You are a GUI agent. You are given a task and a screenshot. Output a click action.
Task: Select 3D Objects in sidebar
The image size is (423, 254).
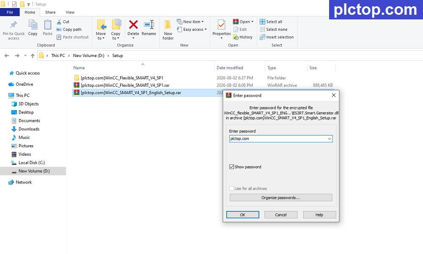[x=25, y=104]
